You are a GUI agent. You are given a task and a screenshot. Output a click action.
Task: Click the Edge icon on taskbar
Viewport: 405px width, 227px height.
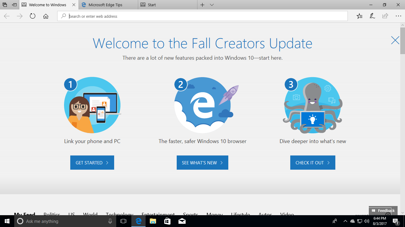138,221
